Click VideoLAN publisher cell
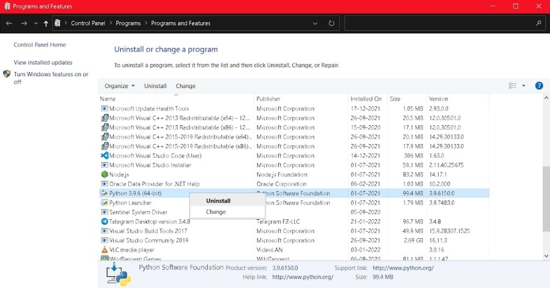Screen dimensions: 550x288 (x=270, y=250)
